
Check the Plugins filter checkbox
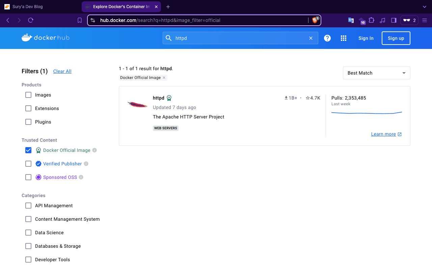click(x=28, y=122)
